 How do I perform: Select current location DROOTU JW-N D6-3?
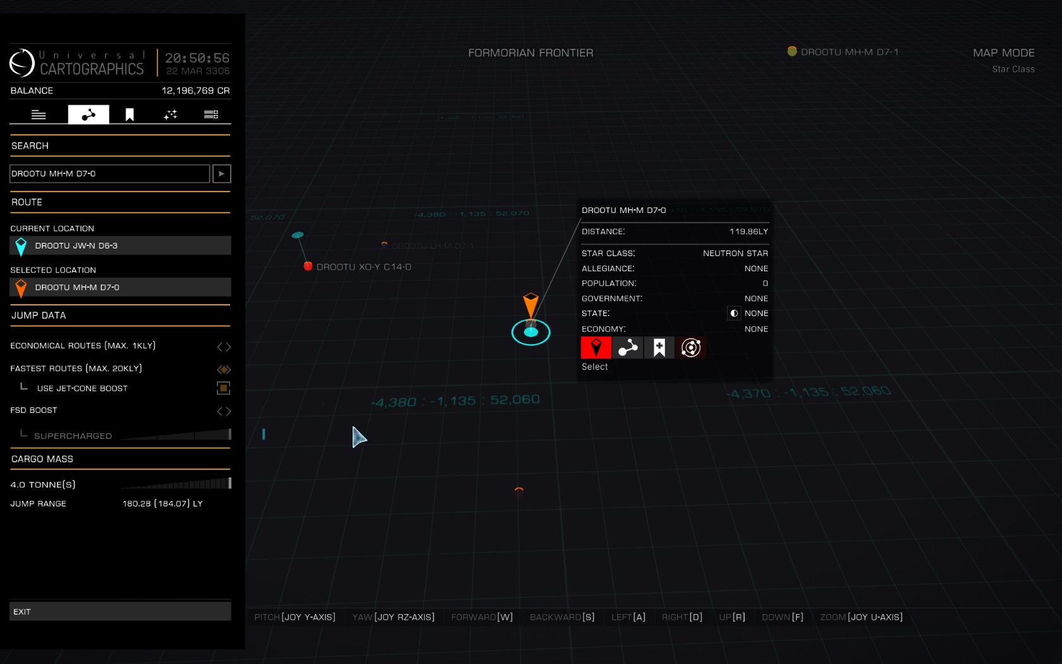[x=120, y=245]
